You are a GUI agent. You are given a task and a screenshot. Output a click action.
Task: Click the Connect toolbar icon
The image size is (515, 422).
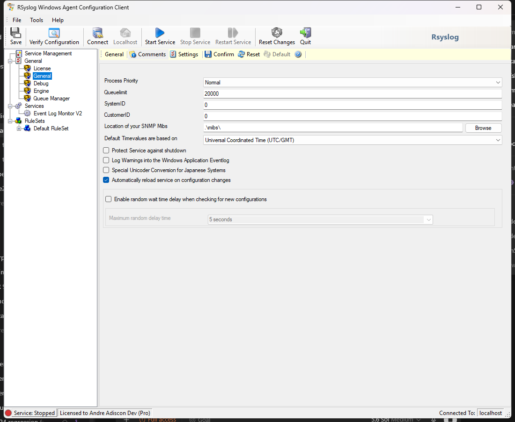pos(97,33)
